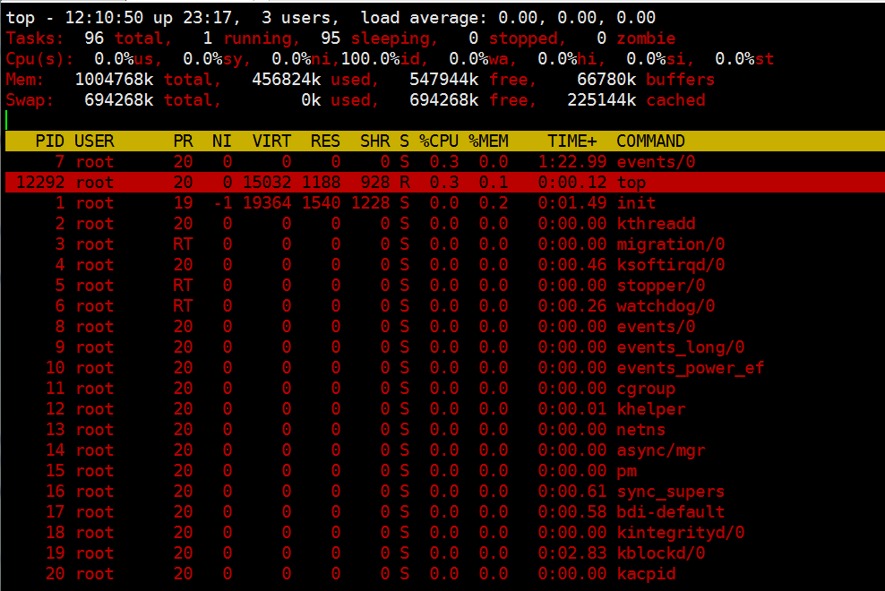Click the COMMAND column header
Image resolution: width=885 pixels, height=591 pixels.
coord(650,141)
